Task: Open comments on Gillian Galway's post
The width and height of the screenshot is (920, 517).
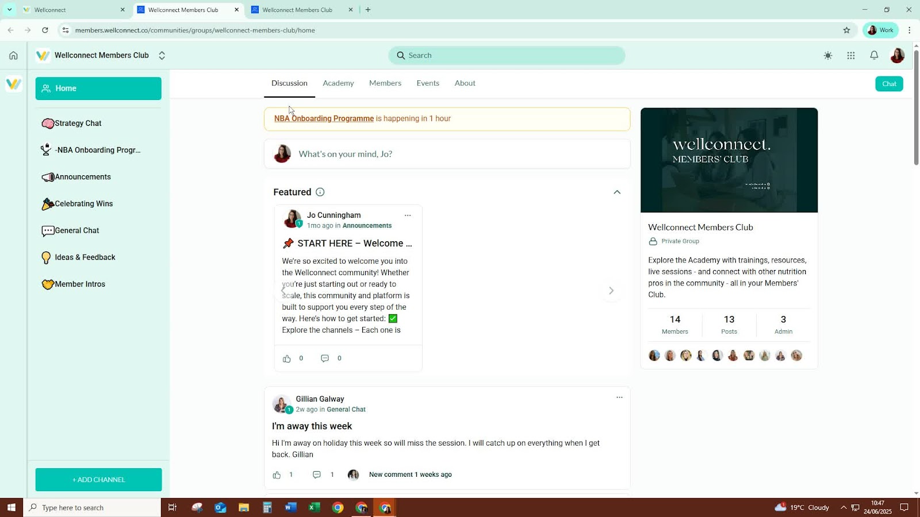Action: [316, 475]
